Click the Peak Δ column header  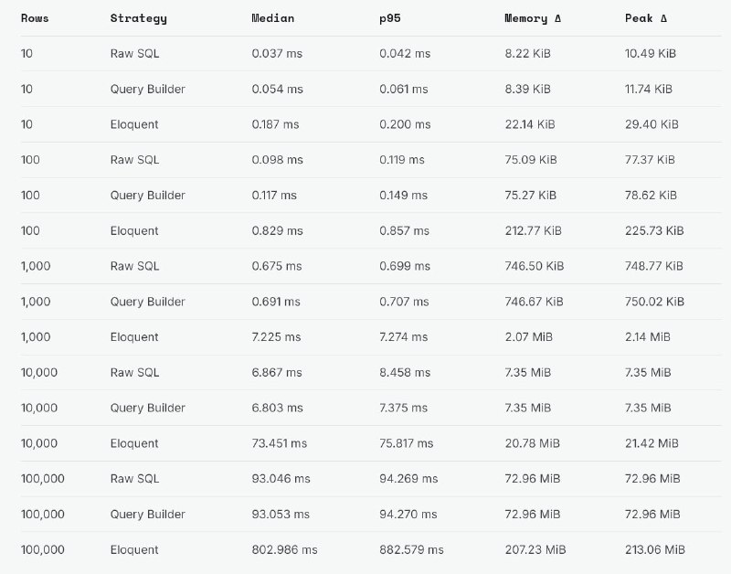(x=646, y=18)
